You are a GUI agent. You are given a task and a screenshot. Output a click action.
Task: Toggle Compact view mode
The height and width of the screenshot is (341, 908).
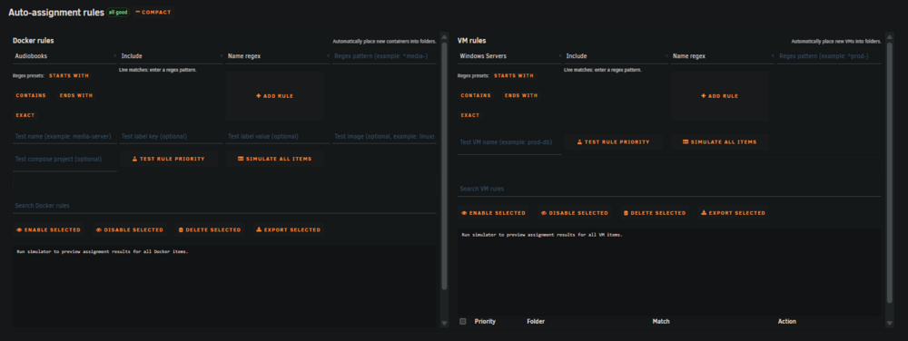tap(153, 12)
